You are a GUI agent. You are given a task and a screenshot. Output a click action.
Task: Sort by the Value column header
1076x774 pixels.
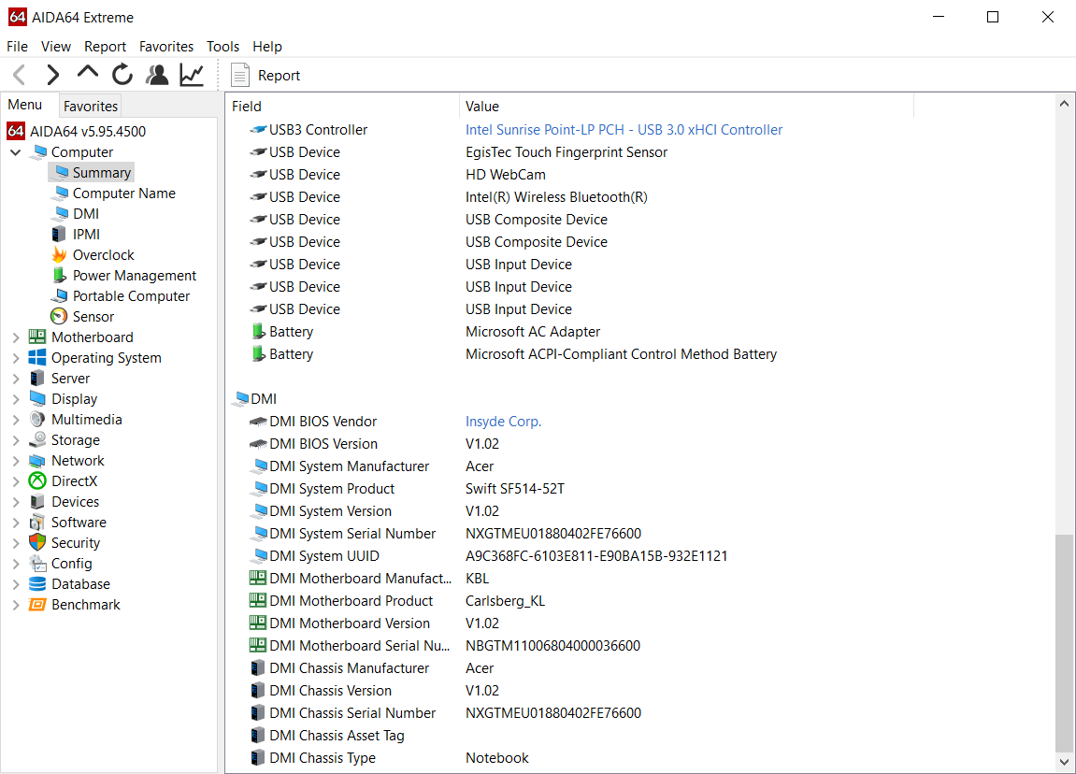[x=686, y=107]
